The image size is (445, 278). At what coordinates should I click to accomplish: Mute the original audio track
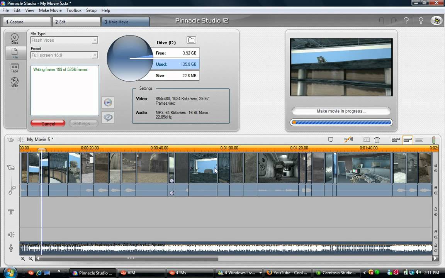click(x=436, y=193)
